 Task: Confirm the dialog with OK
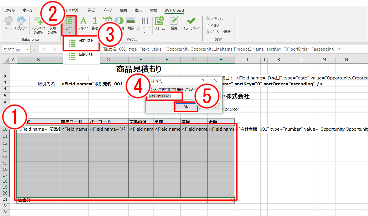[x=186, y=107]
